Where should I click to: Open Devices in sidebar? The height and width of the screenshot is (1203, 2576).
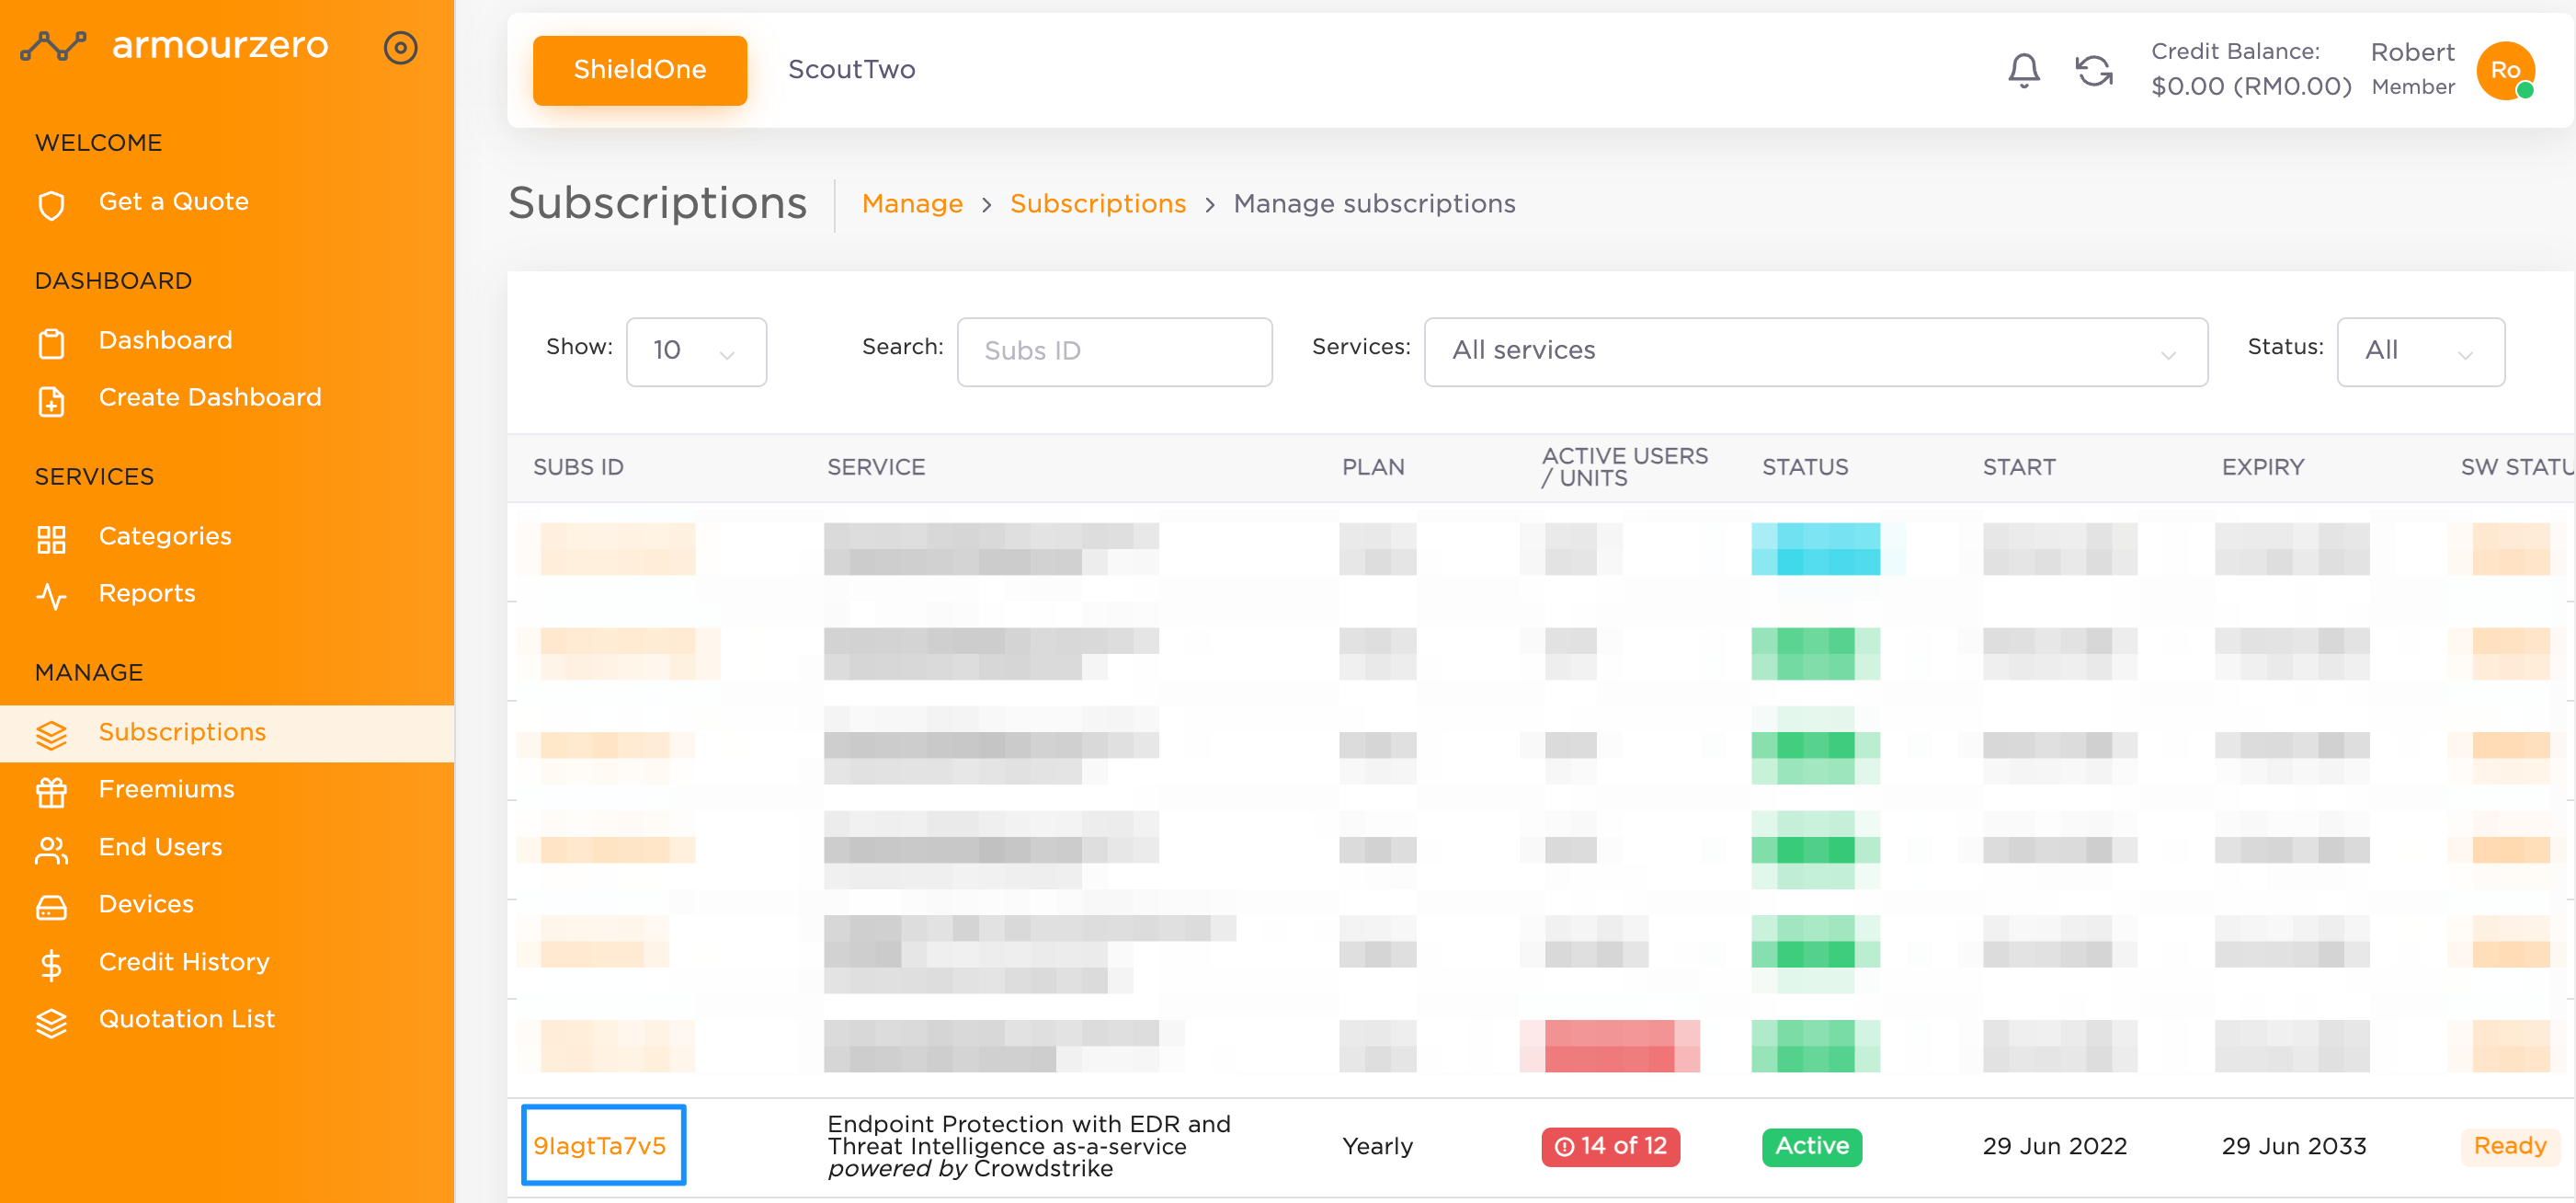pyautogui.click(x=146, y=904)
